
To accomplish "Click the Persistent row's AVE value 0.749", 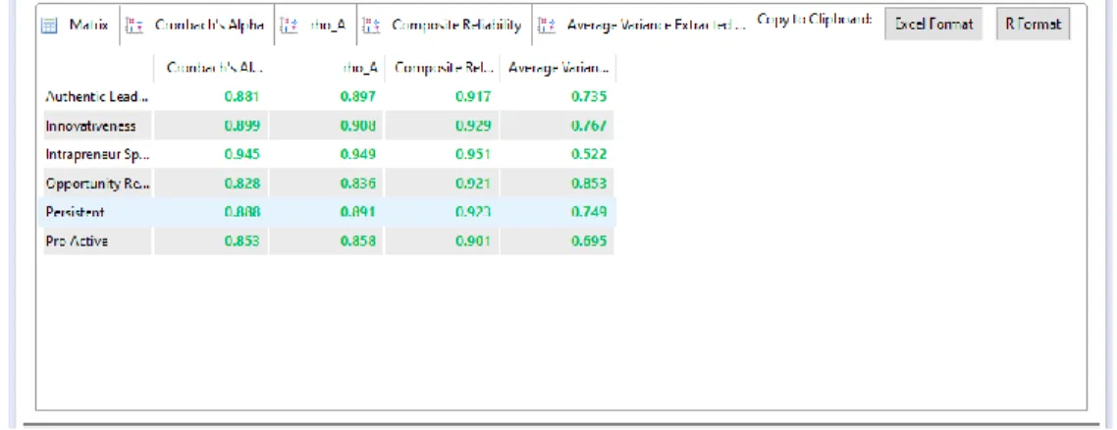I will [588, 212].
